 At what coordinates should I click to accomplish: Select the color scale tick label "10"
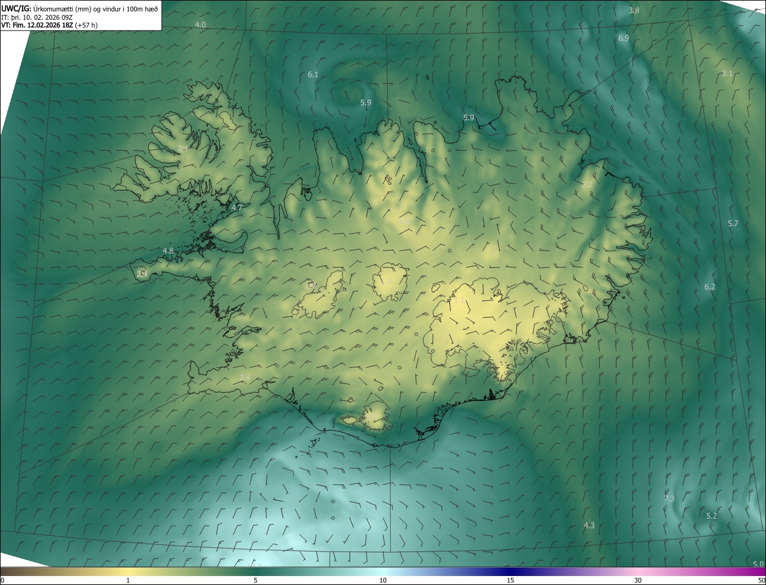click(383, 580)
